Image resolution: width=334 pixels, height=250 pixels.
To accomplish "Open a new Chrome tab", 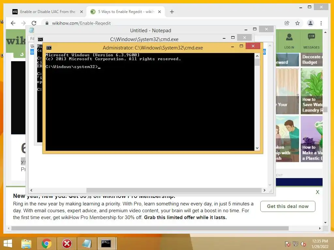I will point(172,12).
